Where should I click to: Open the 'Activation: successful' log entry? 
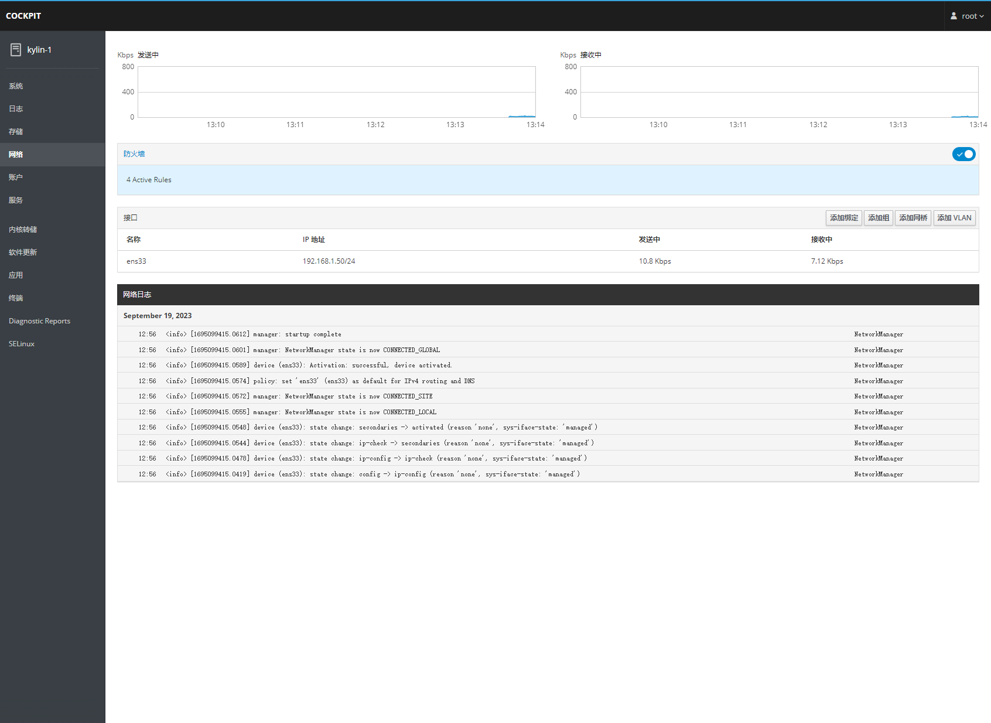[548, 365]
